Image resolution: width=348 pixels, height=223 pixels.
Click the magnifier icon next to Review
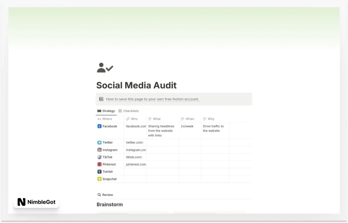99,195
